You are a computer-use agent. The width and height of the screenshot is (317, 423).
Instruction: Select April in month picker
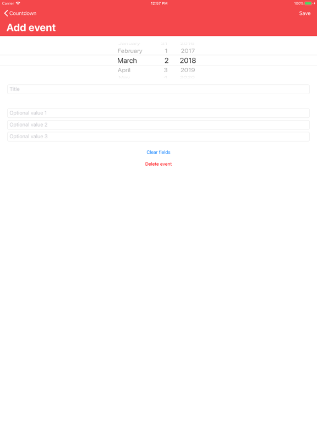pos(124,70)
